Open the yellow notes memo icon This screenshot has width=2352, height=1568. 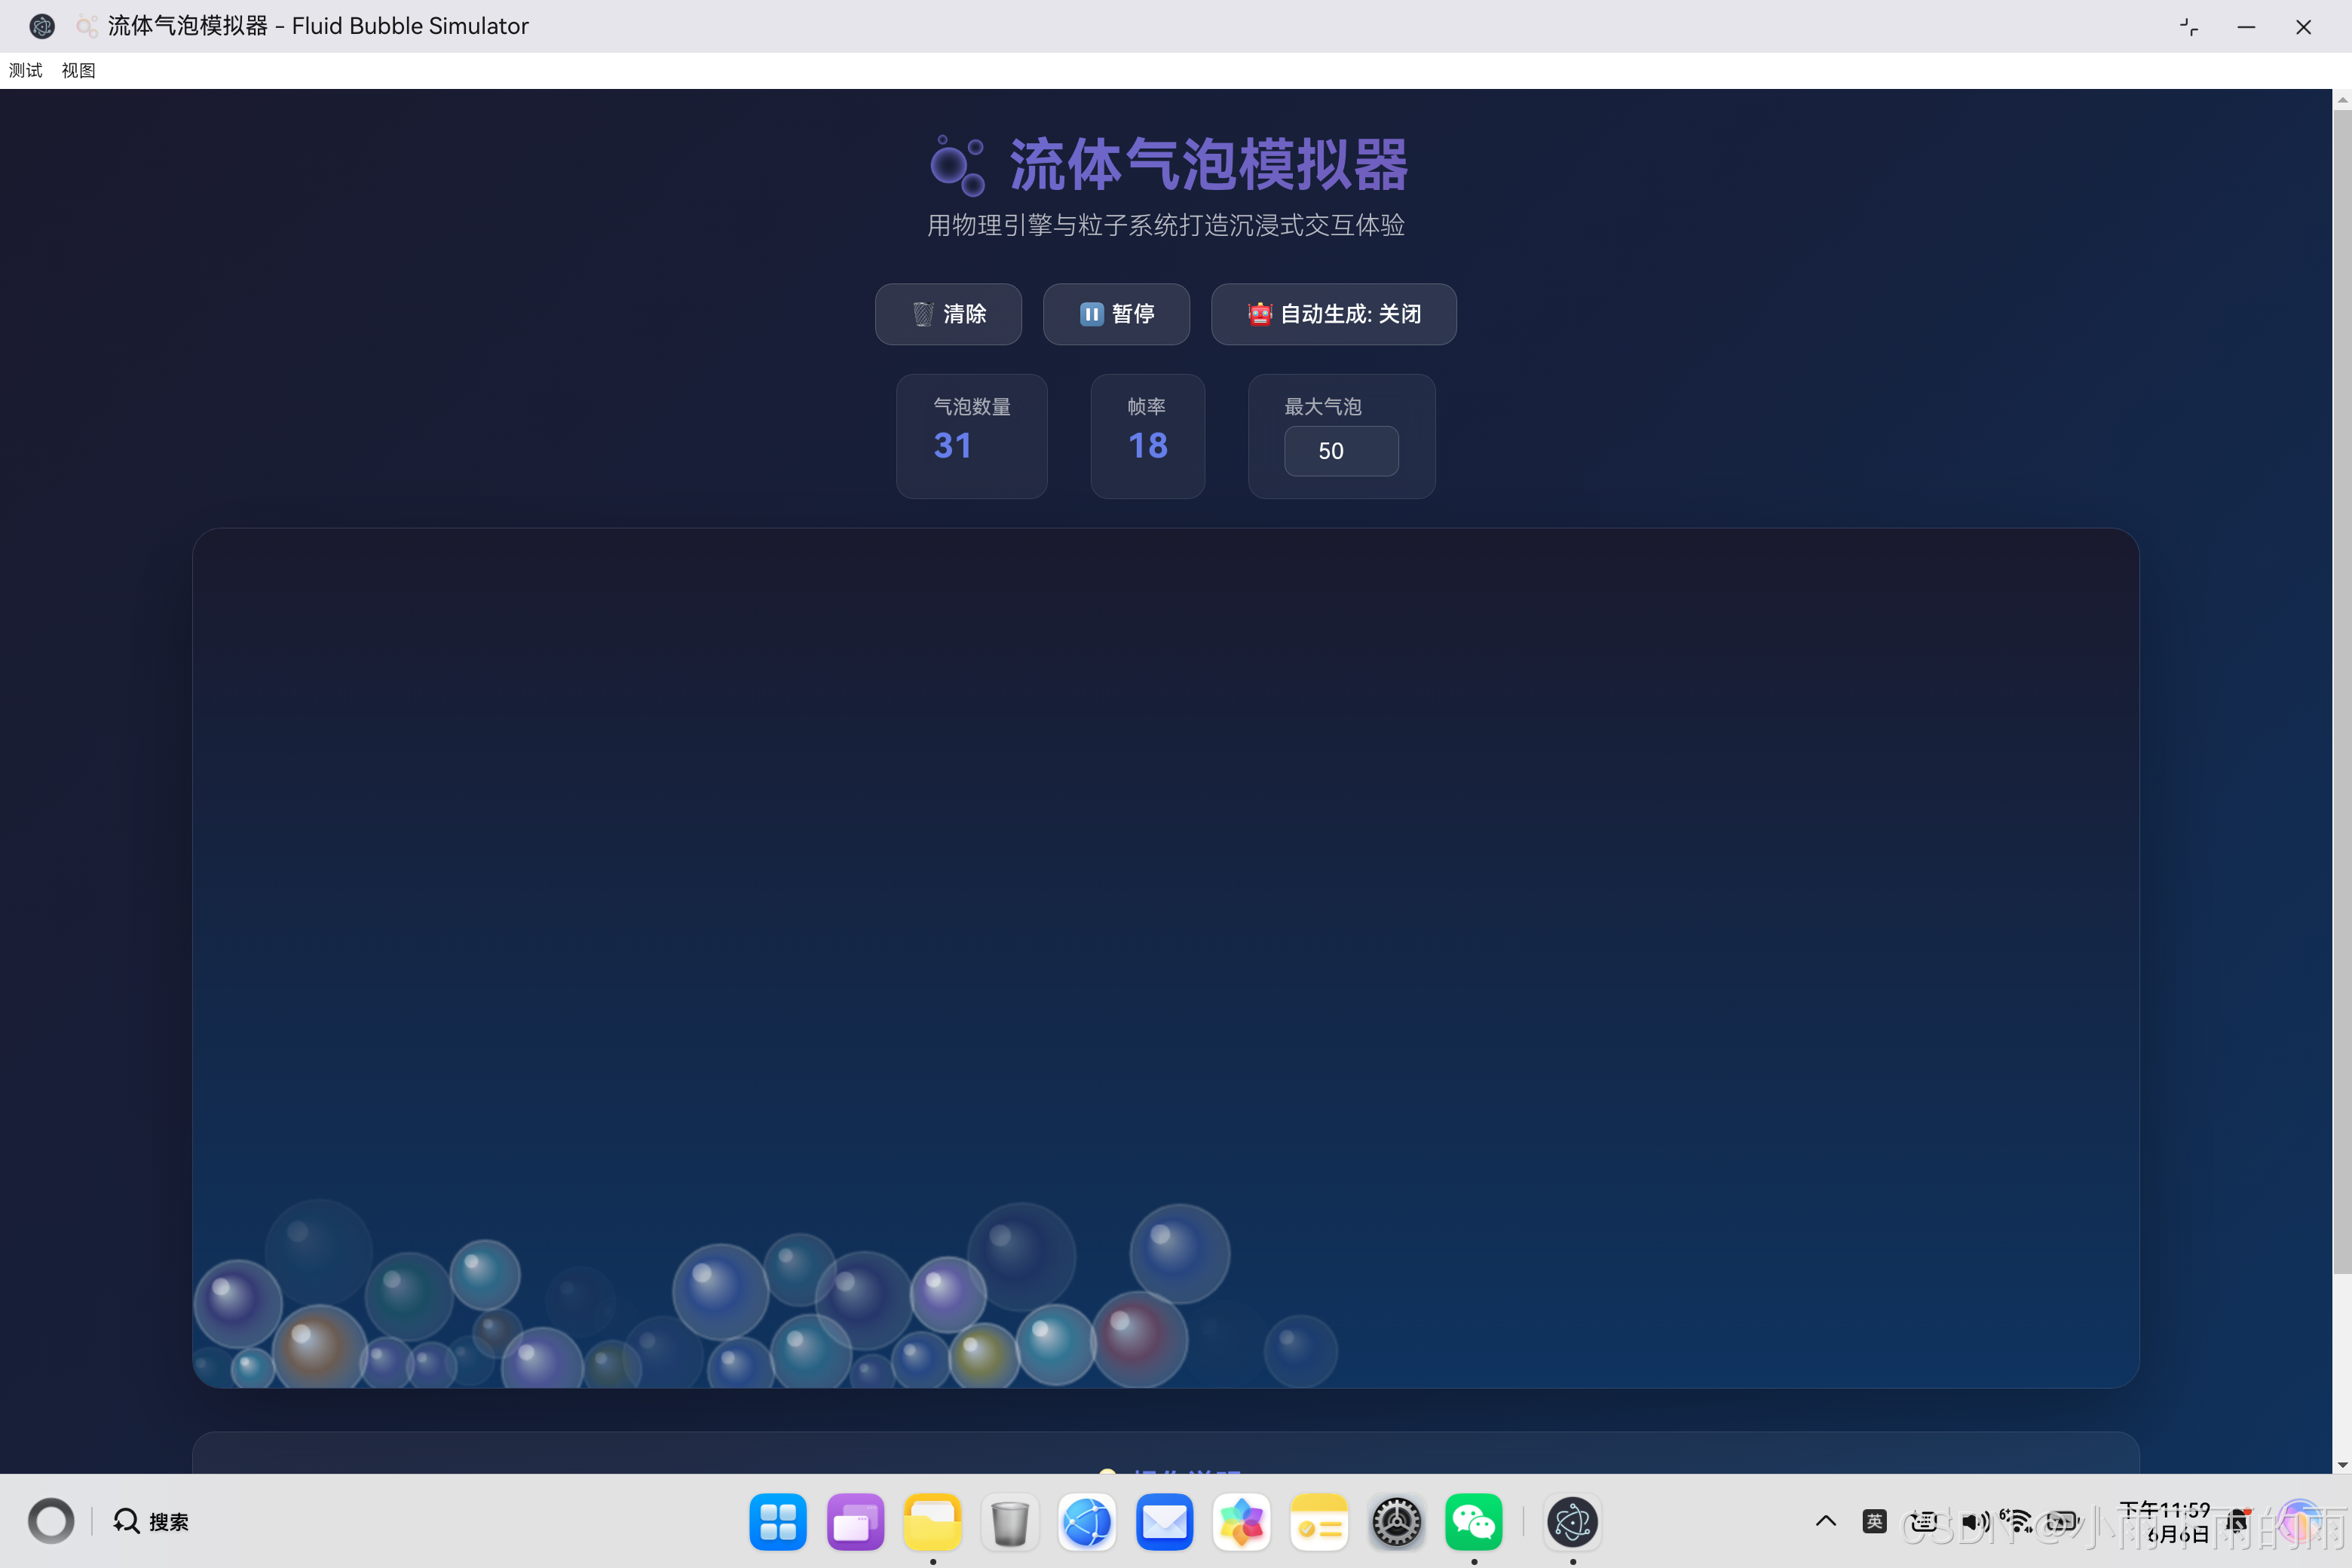tap(1319, 1522)
